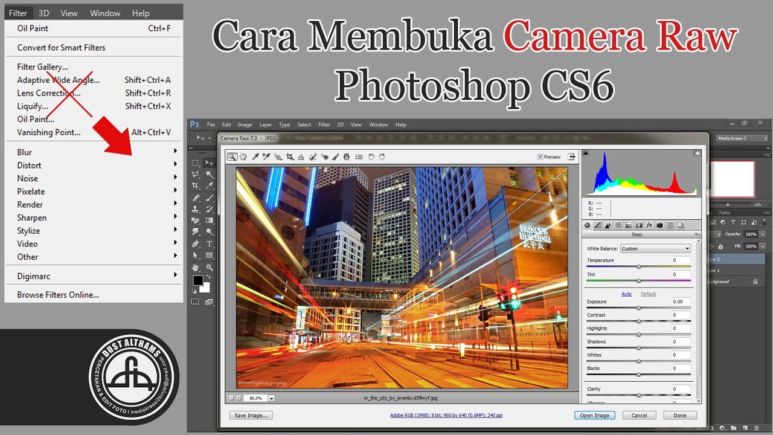
Task: Select the Magic Wand tool
Action: [x=209, y=174]
